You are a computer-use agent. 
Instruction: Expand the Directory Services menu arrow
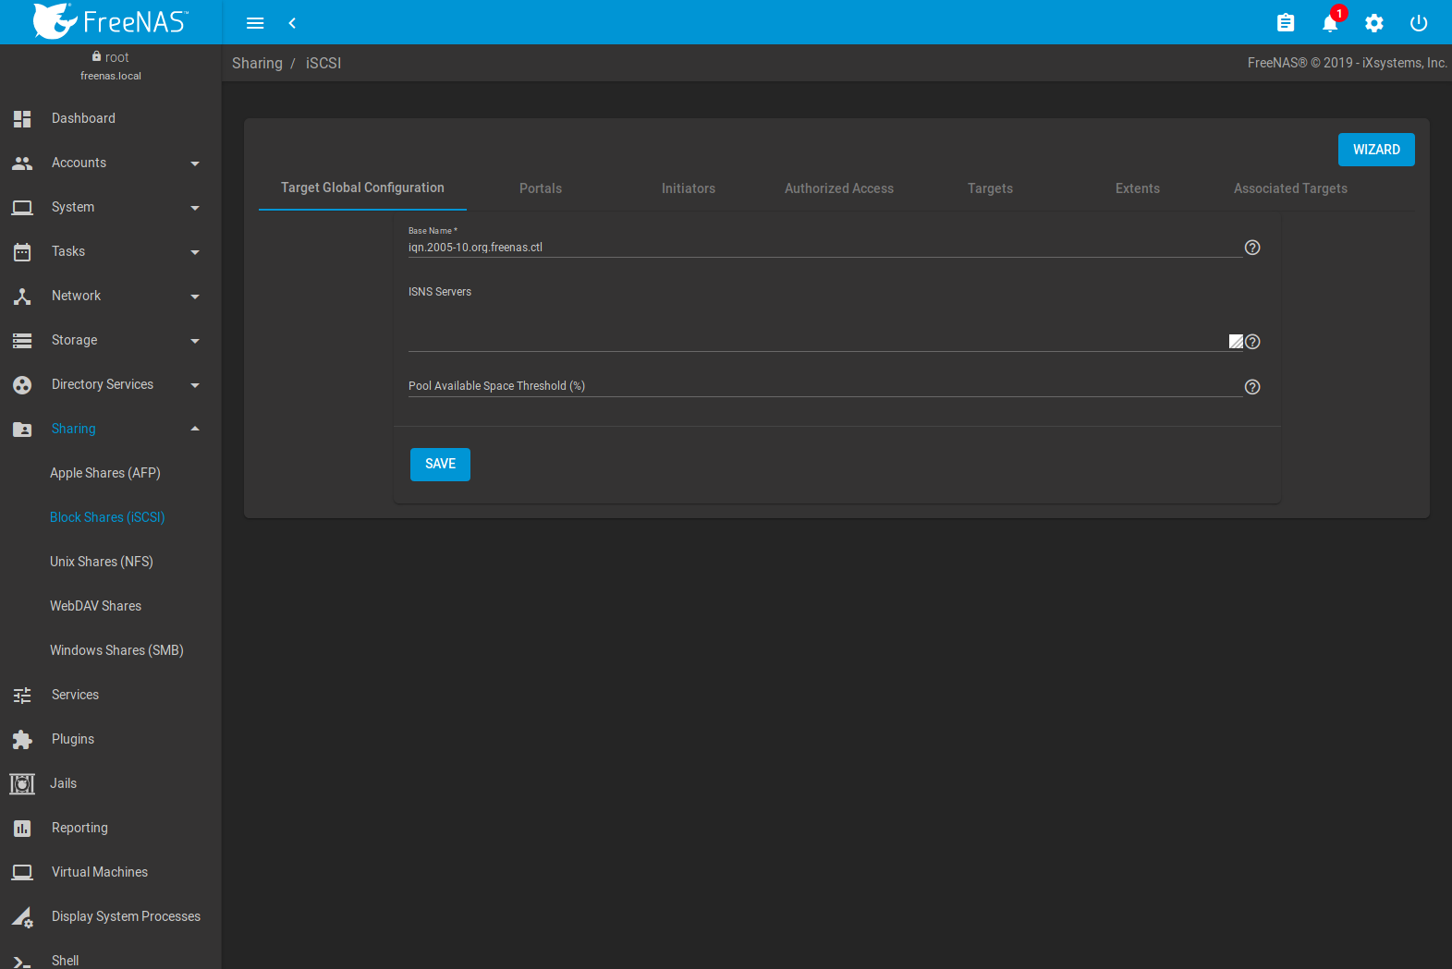pyautogui.click(x=195, y=385)
